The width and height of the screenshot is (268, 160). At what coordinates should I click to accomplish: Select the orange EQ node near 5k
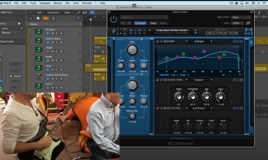click(x=219, y=57)
